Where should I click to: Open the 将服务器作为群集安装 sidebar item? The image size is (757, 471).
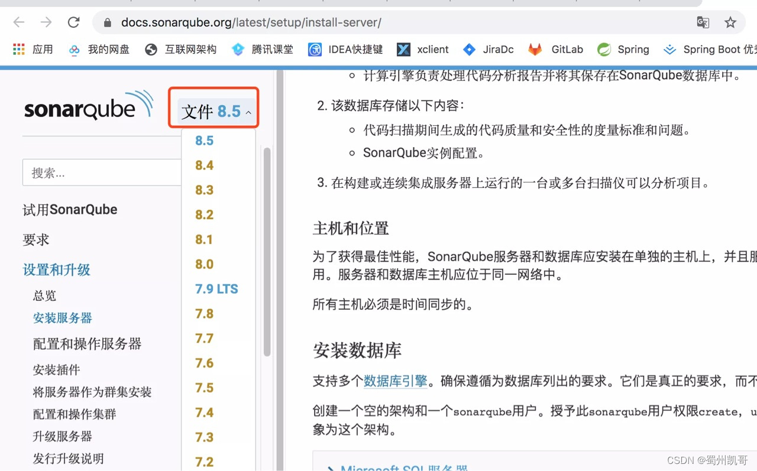(x=92, y=392)
